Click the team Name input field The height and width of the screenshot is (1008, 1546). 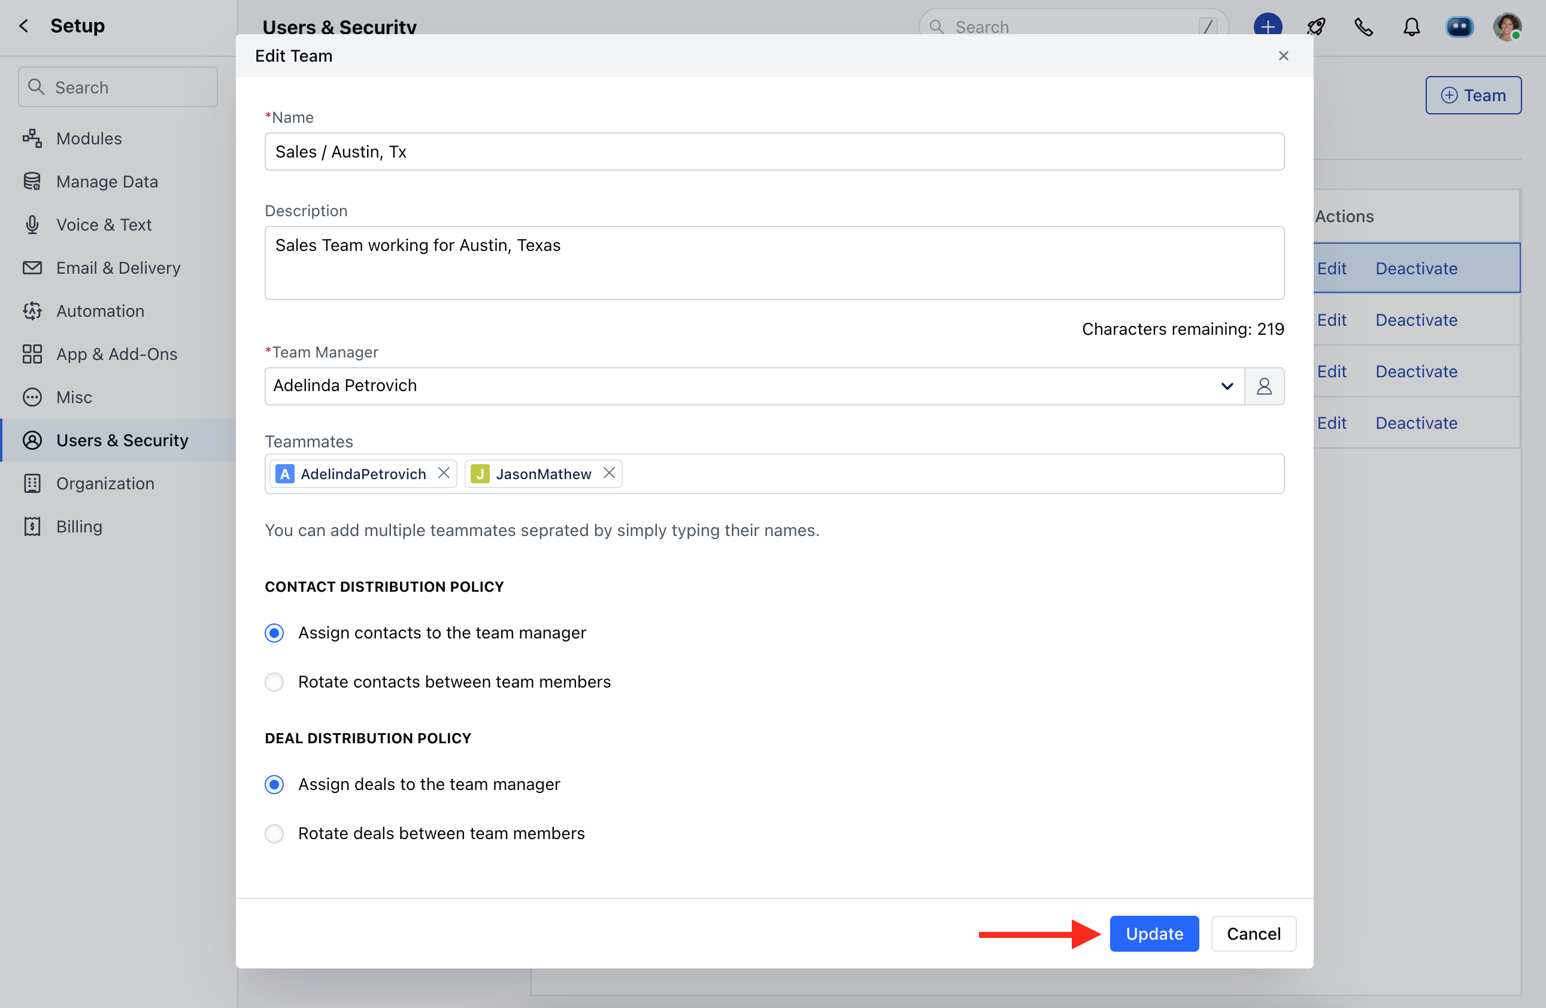773,152
